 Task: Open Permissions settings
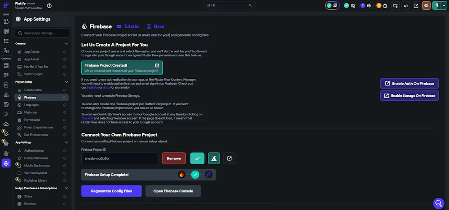41,120
